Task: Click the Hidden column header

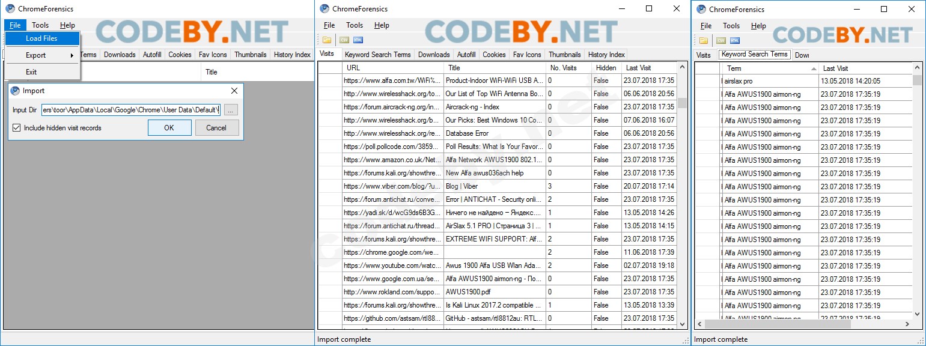Action: (x=606, y=68)
